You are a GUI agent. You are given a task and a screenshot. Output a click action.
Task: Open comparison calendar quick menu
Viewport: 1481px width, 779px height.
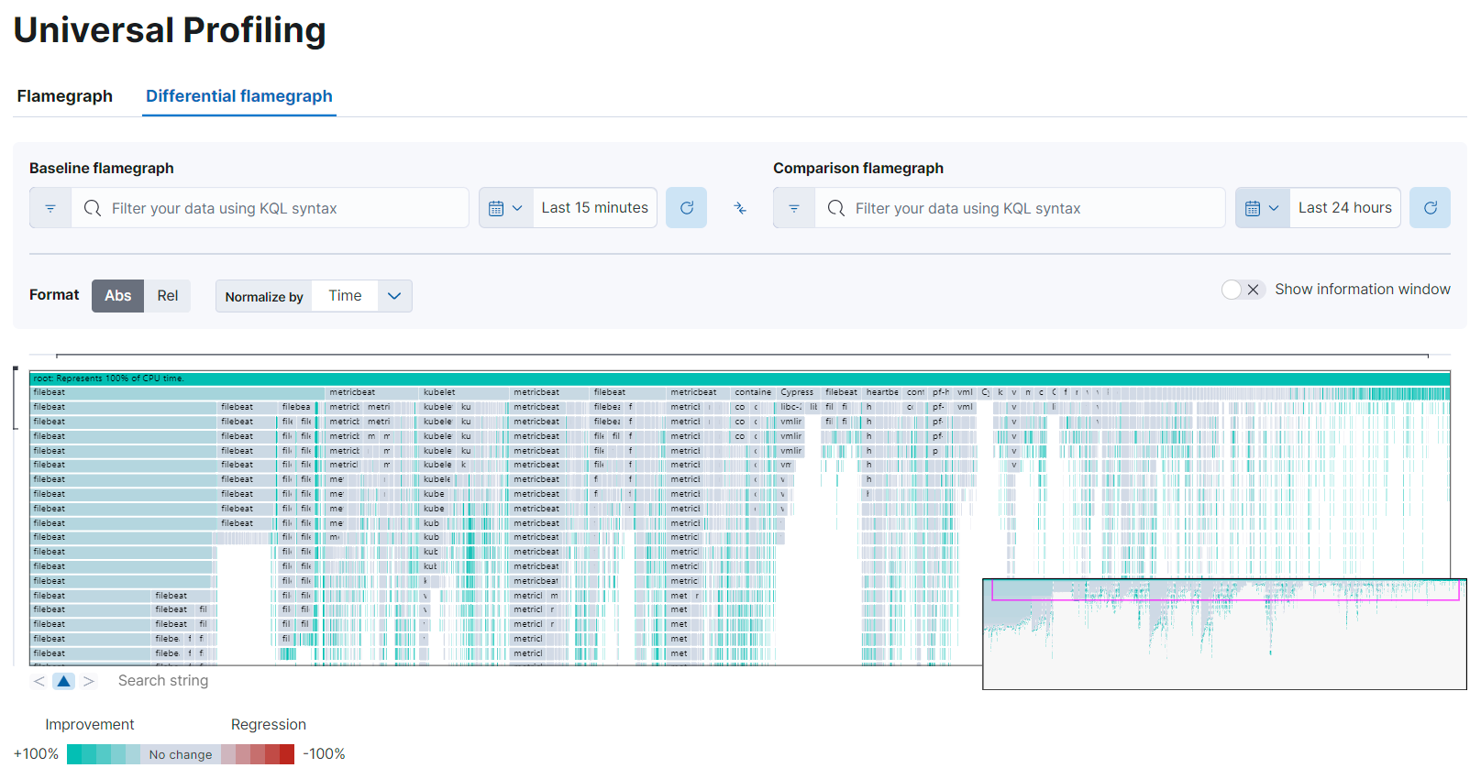pos(1262,208)
